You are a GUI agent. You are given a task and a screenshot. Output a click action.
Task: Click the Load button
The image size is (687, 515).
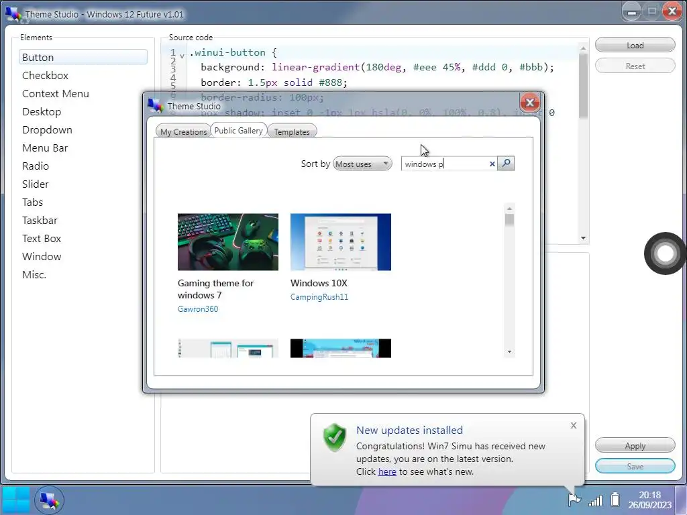pos(635,45)
